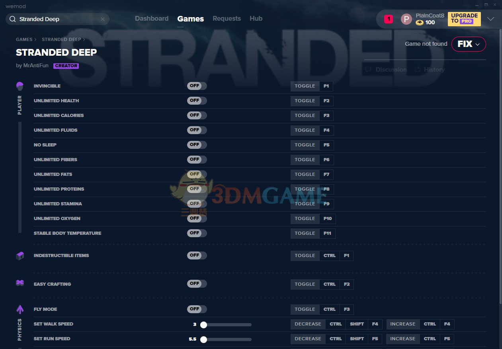Click the Invincible TOGGLE hotkey button

pyautogui.click(x=305, y=86)
